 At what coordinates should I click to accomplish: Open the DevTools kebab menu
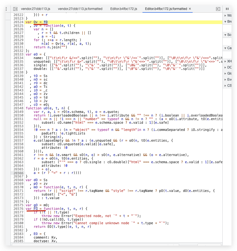click(x=6, y=9)
